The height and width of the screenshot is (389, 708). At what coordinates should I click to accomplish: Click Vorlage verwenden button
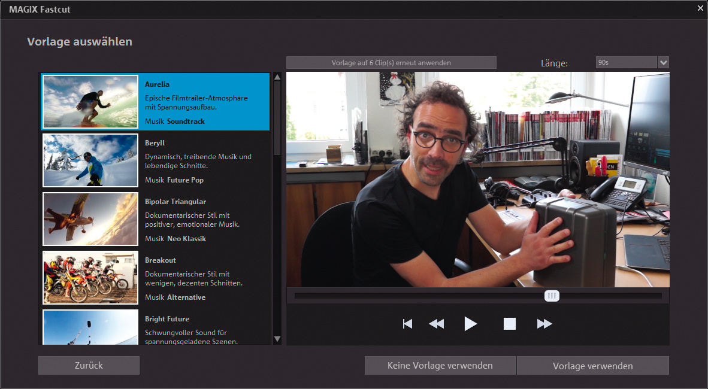point(593,366)
